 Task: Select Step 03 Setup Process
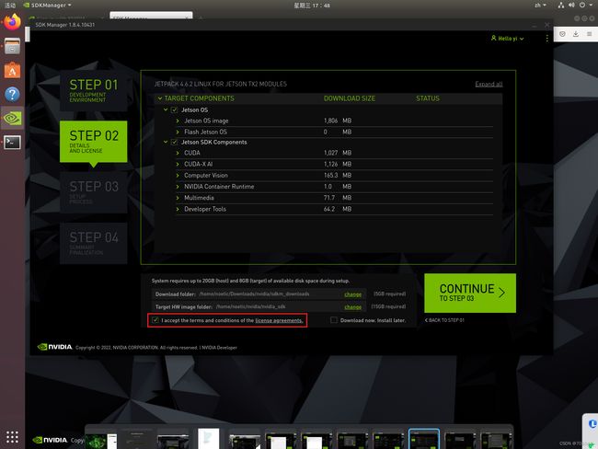point(94,192)
